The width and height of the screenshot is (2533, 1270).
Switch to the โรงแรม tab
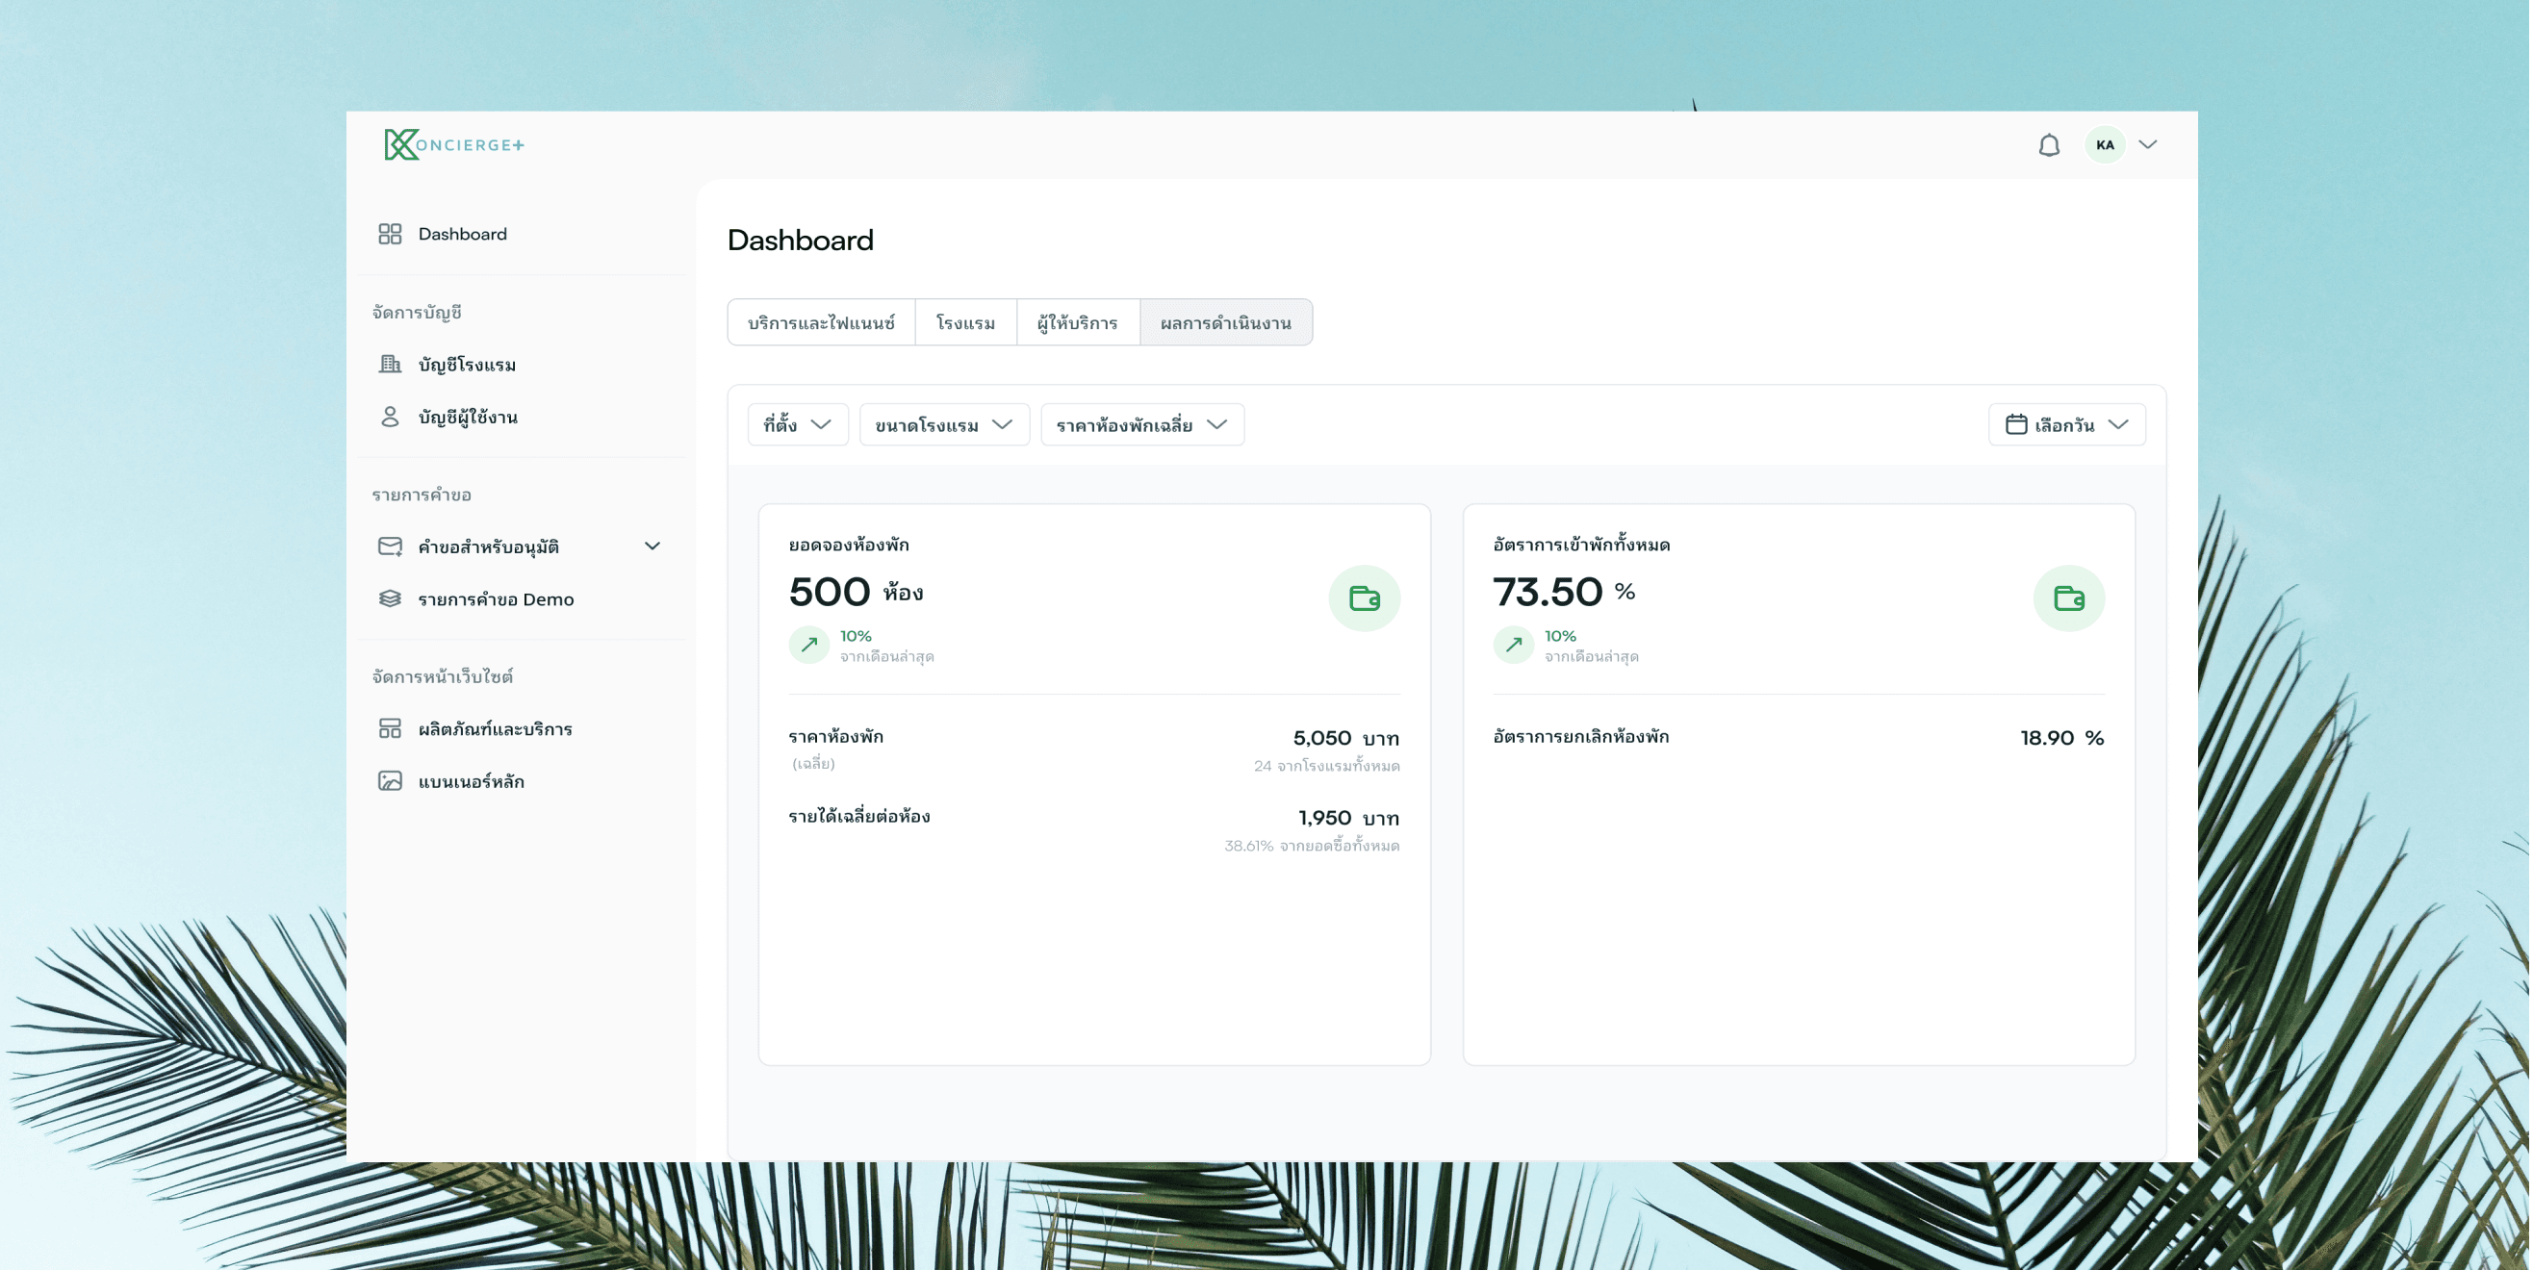[964, 323]
